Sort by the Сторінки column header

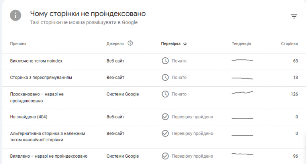289,44
